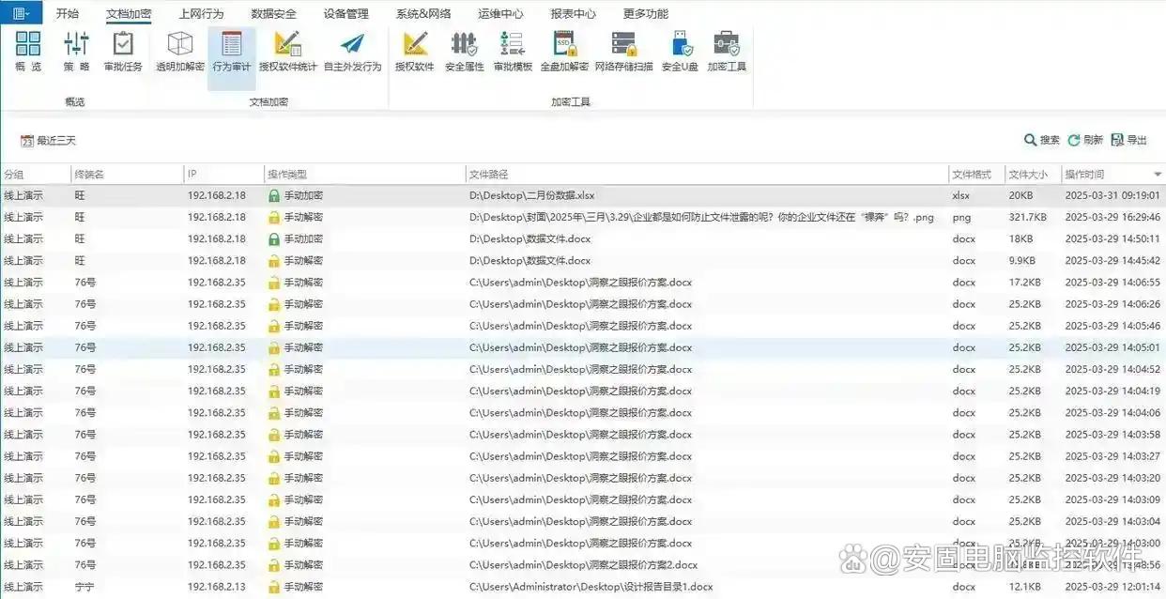Click the application menu button top-left

[22, 13]
